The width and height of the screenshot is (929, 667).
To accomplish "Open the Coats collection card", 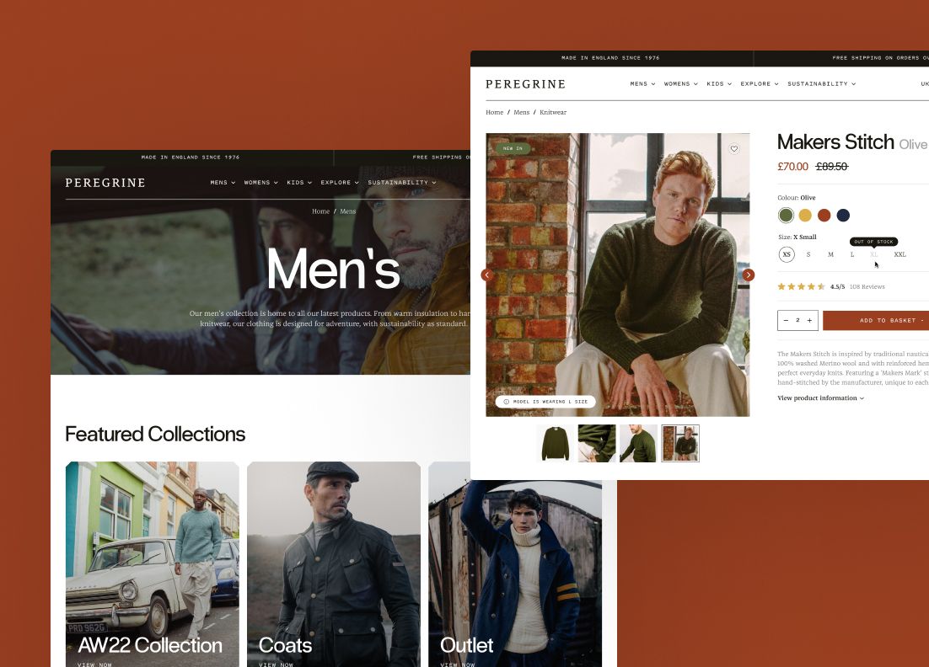I will tap(334, 564).
